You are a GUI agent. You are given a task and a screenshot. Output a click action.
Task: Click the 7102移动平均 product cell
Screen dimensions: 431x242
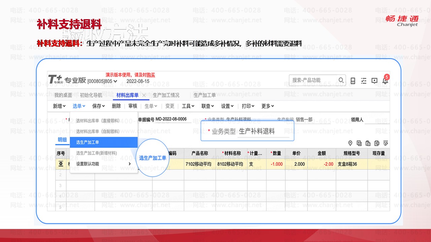pos(200,164)
